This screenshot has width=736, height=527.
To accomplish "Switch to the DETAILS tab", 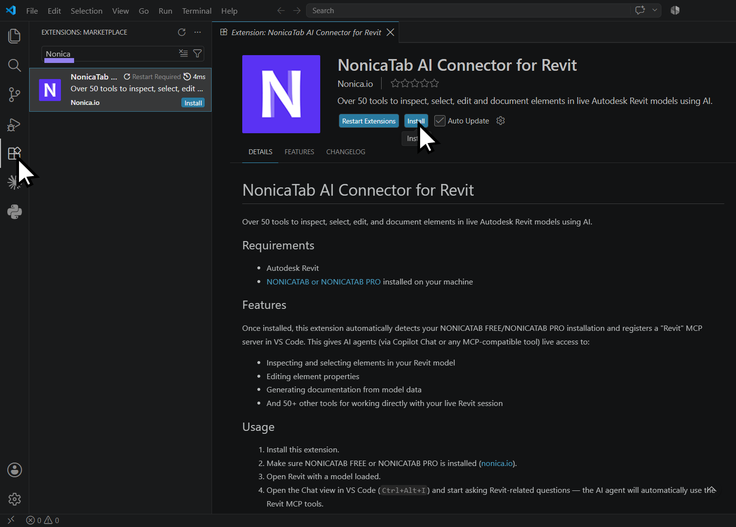I will pos(260,152).
